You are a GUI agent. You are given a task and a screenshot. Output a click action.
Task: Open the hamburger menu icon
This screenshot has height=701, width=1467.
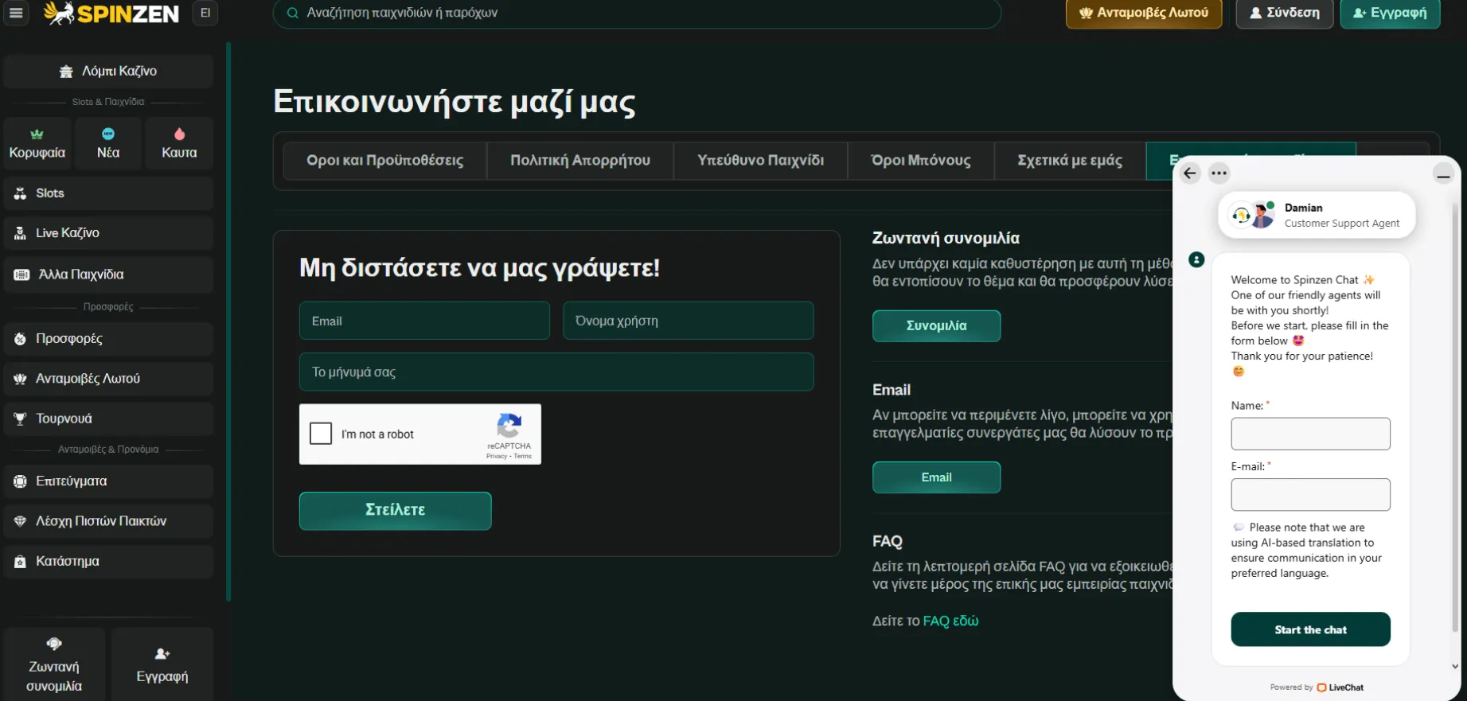[x=16, y=13]
